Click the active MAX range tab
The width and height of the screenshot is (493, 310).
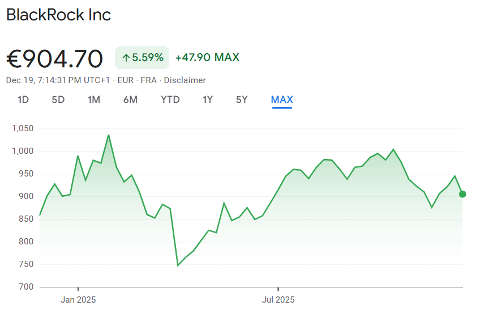click(282, 100)
